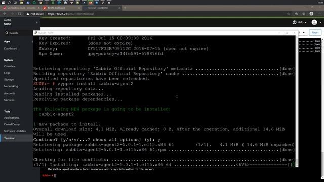Open the Windows Start menu

coord(3,3)
